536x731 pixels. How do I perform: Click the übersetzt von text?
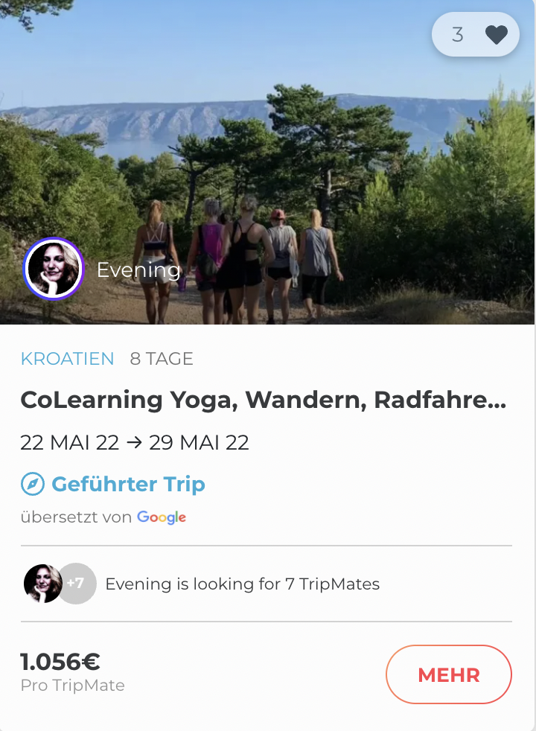(76, 517)
